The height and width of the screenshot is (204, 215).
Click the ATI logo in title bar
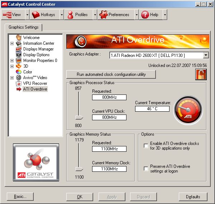pyautogui.click(x=4, y=4)
